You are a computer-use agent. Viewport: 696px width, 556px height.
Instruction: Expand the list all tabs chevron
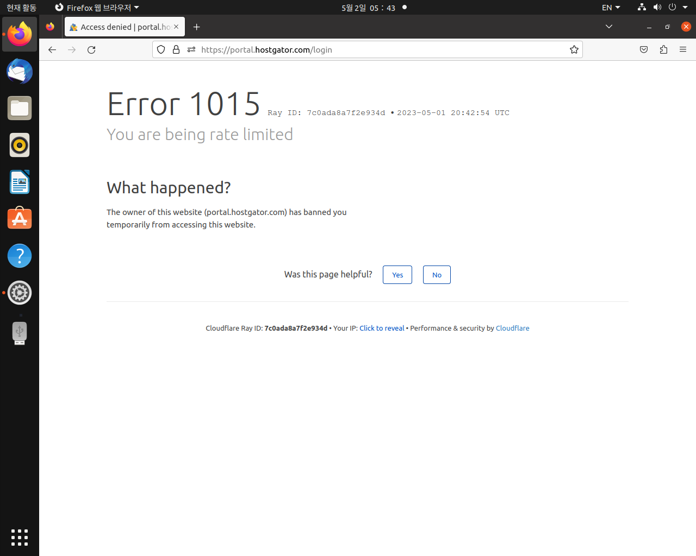coord(609,27)
